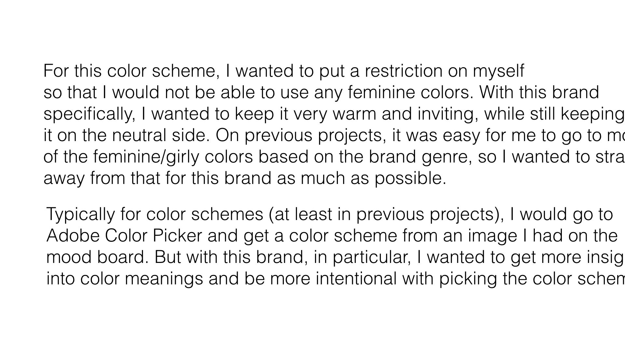Click the second paragraph starting 'Typically for color schemes'

(336, 246)
